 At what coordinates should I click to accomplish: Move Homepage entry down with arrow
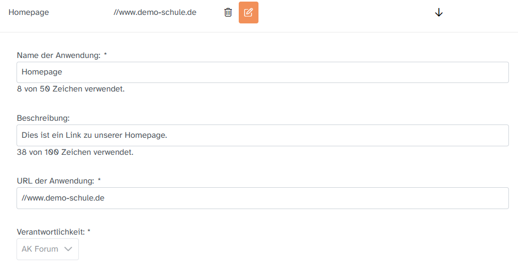[439, 12]
